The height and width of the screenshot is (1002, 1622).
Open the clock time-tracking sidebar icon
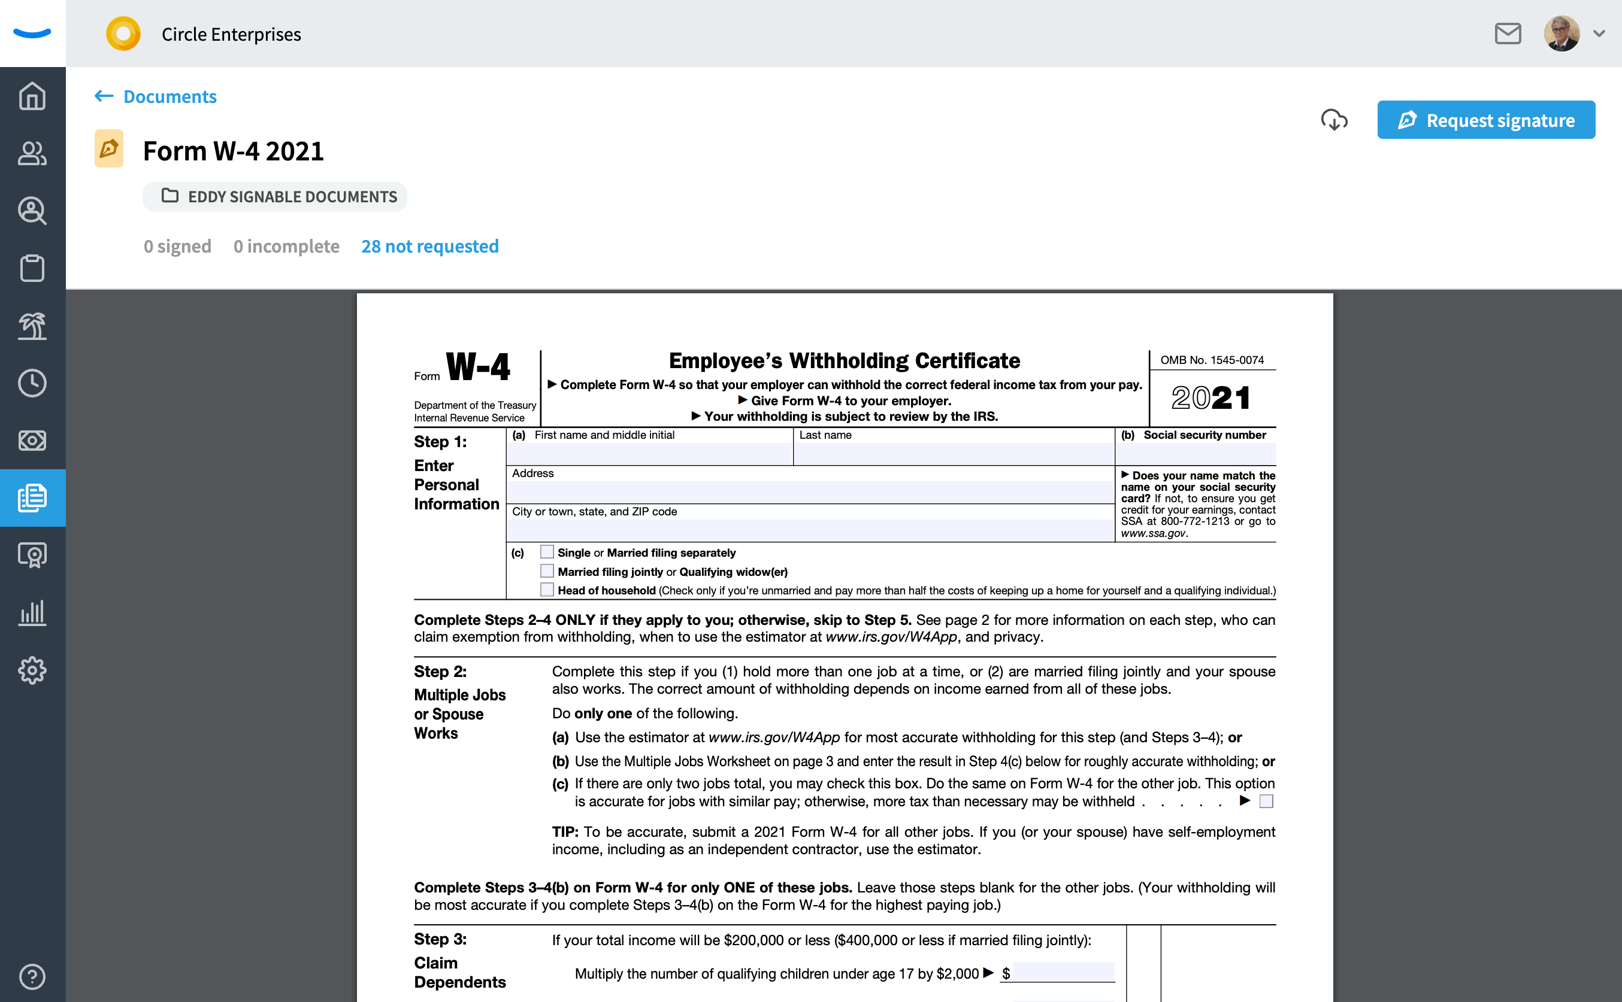[x=32, y=383]
